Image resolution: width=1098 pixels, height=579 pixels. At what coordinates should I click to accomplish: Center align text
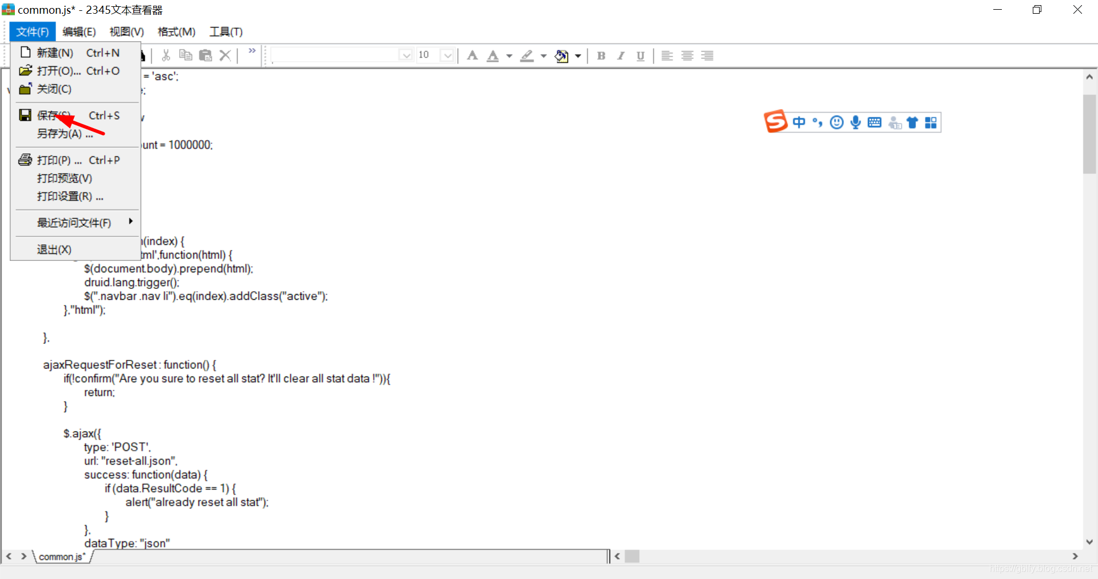click(687, 55)
